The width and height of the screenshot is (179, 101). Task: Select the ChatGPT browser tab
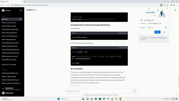[x=12, y=2]
